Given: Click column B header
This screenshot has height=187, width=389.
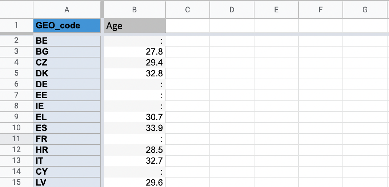Looking at the screenshot, I should pos(135,10).
